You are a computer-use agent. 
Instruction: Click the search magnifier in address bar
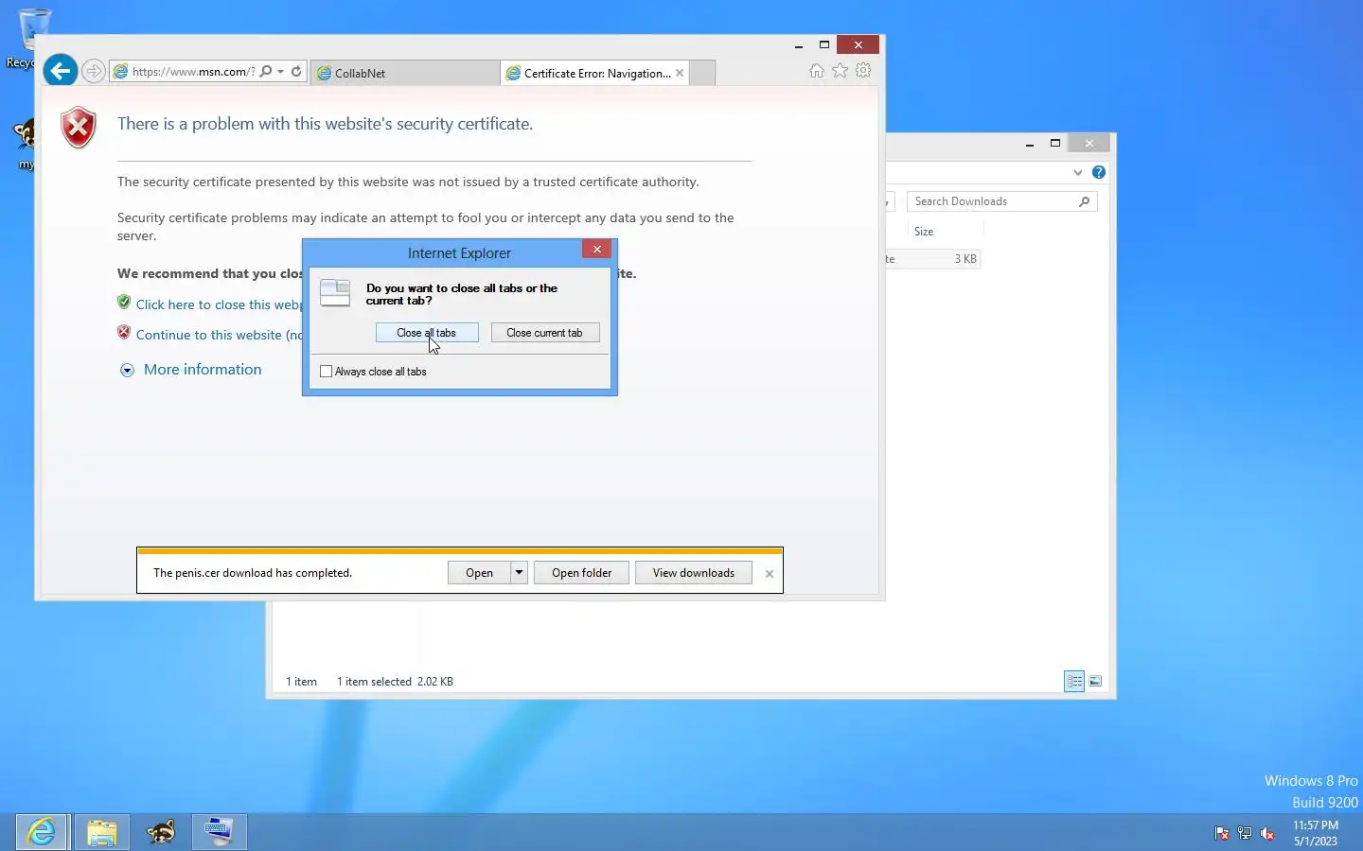pos(266,71)
